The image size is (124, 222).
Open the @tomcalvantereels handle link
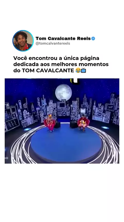coord(53,43)
